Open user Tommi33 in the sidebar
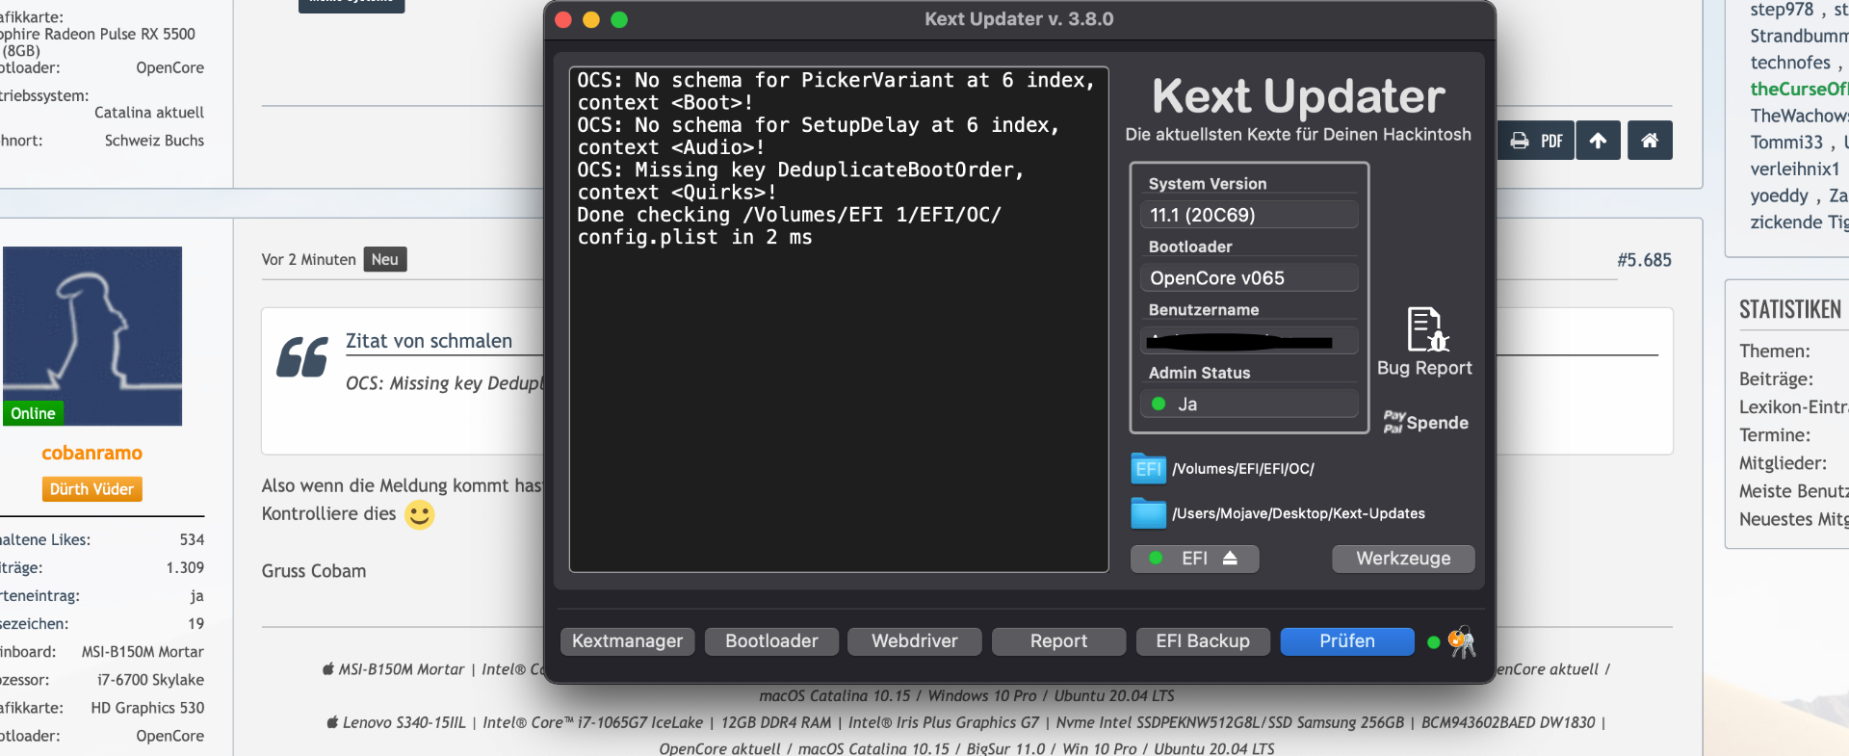 tap(1786, 143)
